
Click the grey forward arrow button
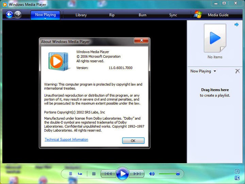pyautogui.click(x=18, y=14)
